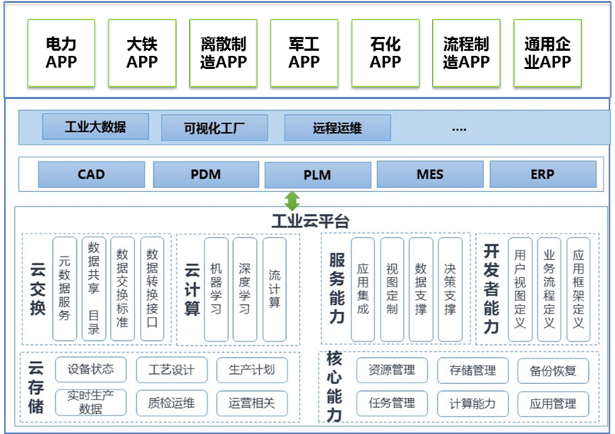Open the 石化 APP box

[385, 51]
